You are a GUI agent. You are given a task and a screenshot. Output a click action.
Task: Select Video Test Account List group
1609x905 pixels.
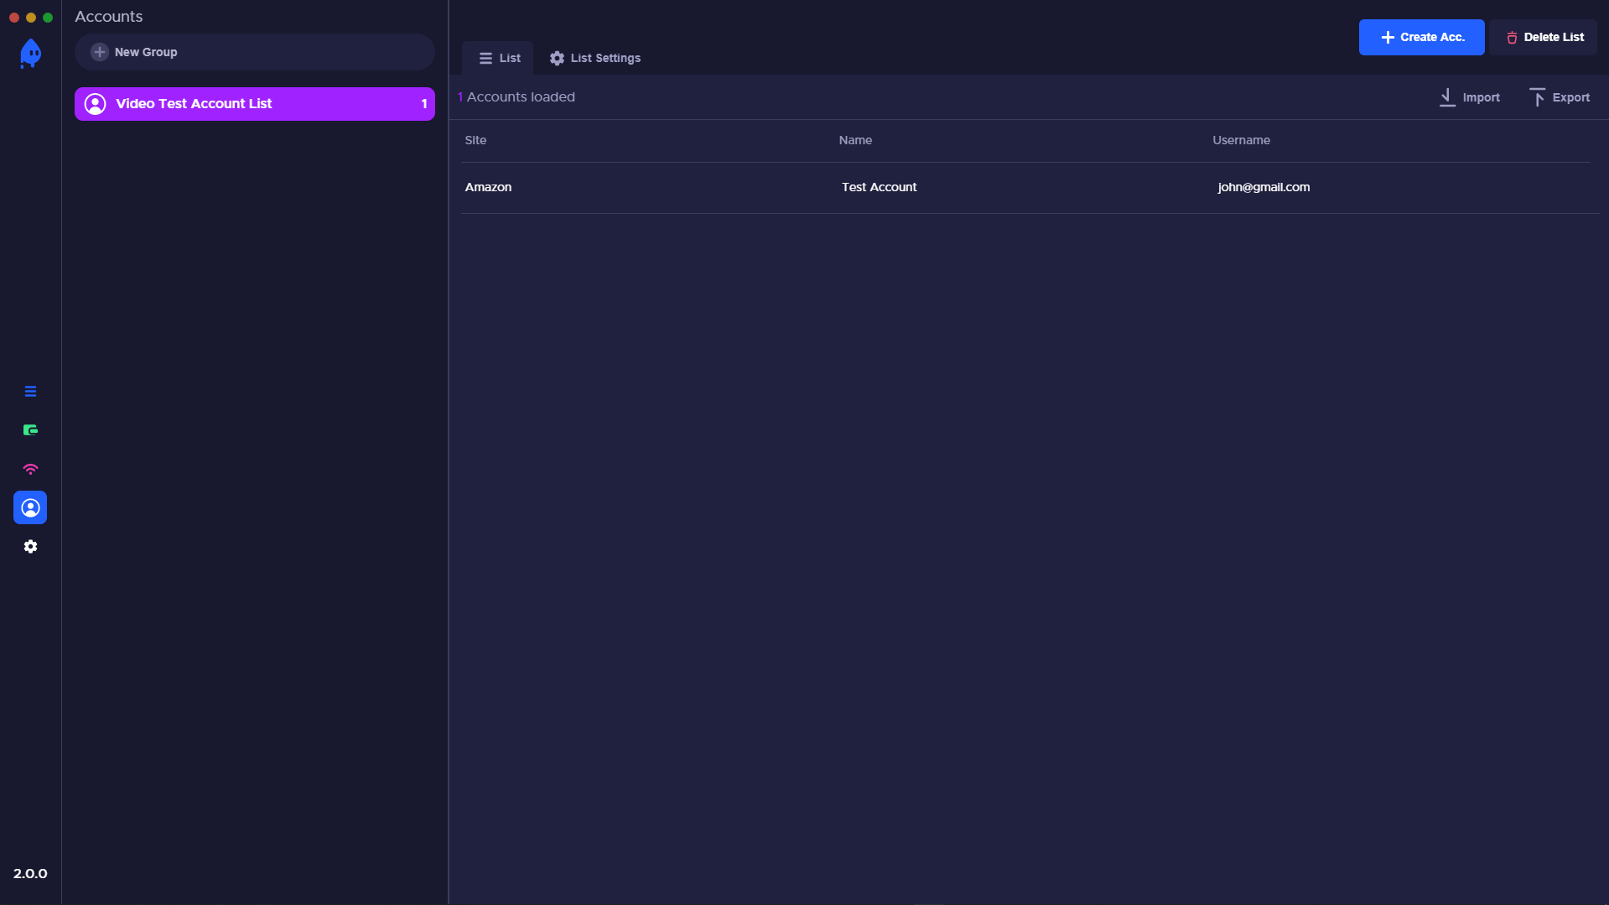[254, 104]
